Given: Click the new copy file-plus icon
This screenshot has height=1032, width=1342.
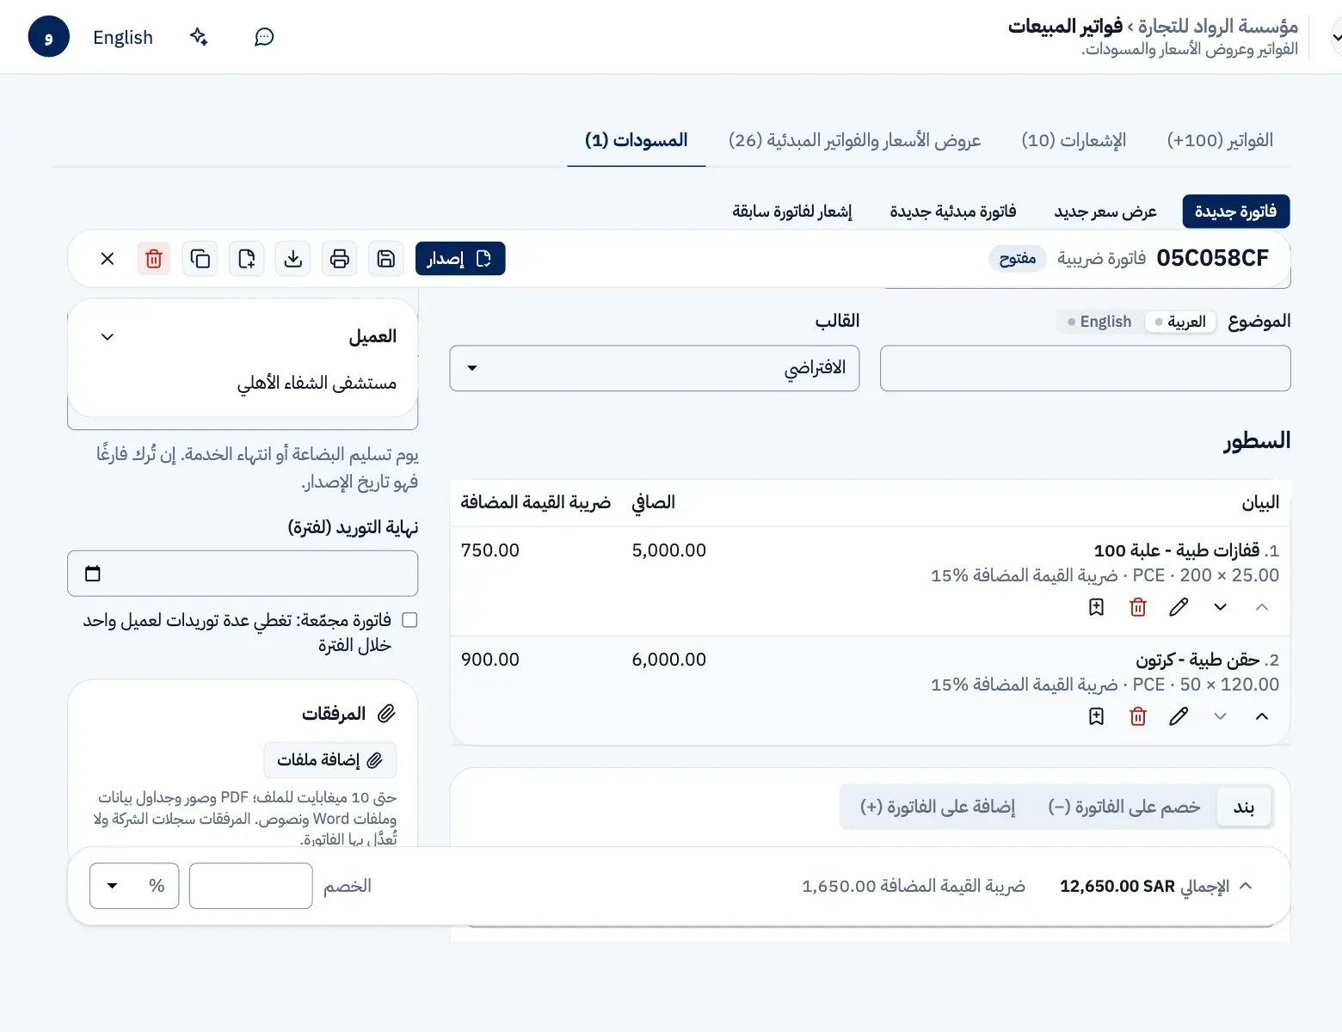Looking at the screenshot, I should [x=247, y=259].
